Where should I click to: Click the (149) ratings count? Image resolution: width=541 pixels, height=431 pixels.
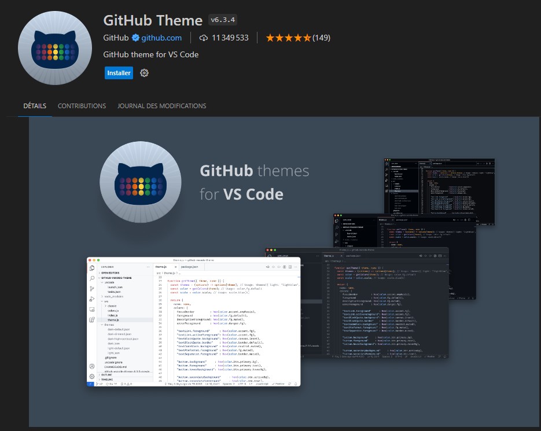[321, 38]
